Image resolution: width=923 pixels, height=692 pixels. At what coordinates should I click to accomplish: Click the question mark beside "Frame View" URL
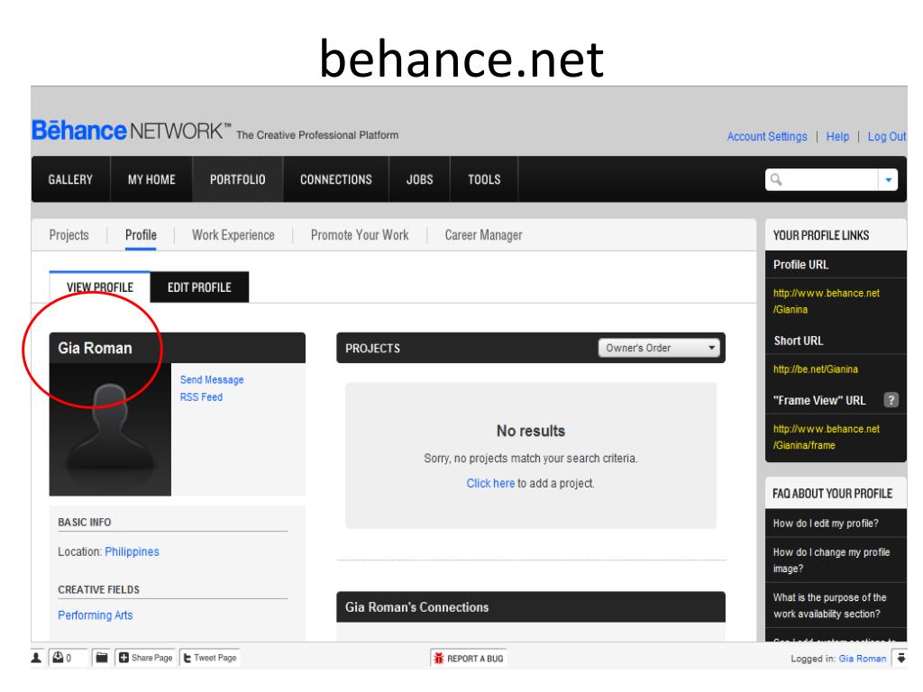[891, 400]
